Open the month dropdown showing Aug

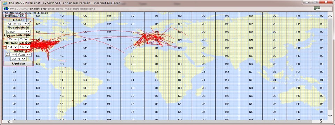tap(24, 55)
